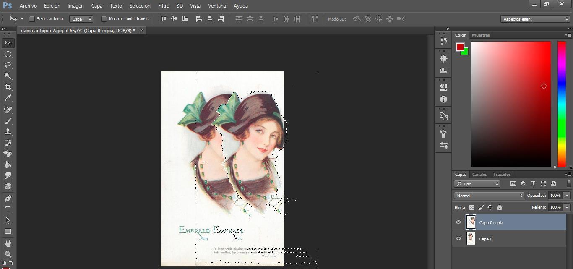Select the Zoom tool
Screen dimensions: 573x269
(x=8, y=254)
